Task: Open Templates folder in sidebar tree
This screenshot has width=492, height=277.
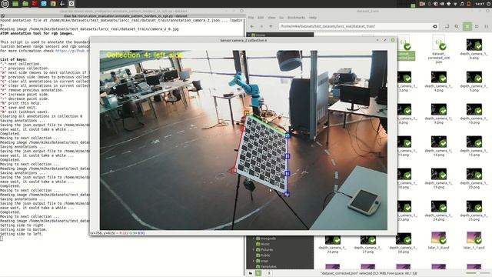Action: click(267, 267)
